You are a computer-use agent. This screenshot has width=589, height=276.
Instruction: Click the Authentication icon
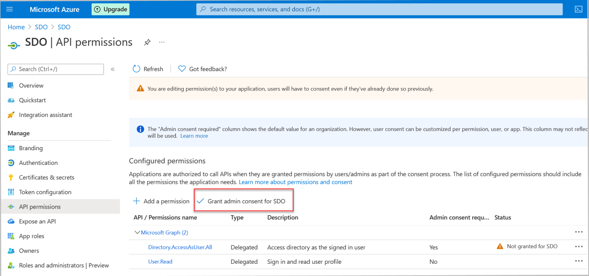[x=11, y=163]
